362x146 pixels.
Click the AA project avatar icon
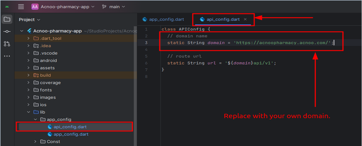coord(35,7)
